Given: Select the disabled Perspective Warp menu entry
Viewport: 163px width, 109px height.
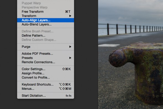Looking at the screenshot, I should point(46,7).
